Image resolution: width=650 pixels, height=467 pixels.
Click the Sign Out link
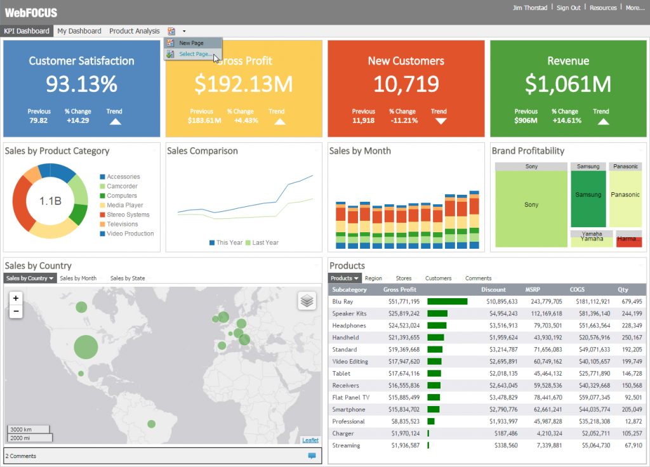tap(568, 8)
